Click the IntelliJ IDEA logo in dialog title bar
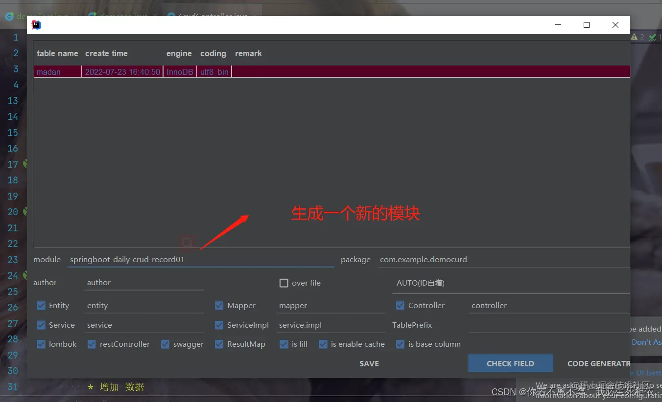Viewport: 662px width, 402px height. [x=36, y=25]
